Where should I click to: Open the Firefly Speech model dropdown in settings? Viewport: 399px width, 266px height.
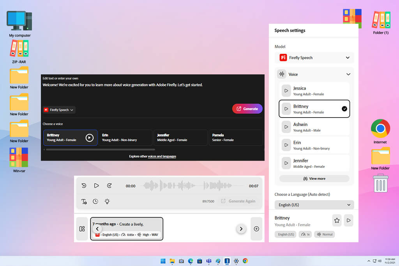pos(314,58)
